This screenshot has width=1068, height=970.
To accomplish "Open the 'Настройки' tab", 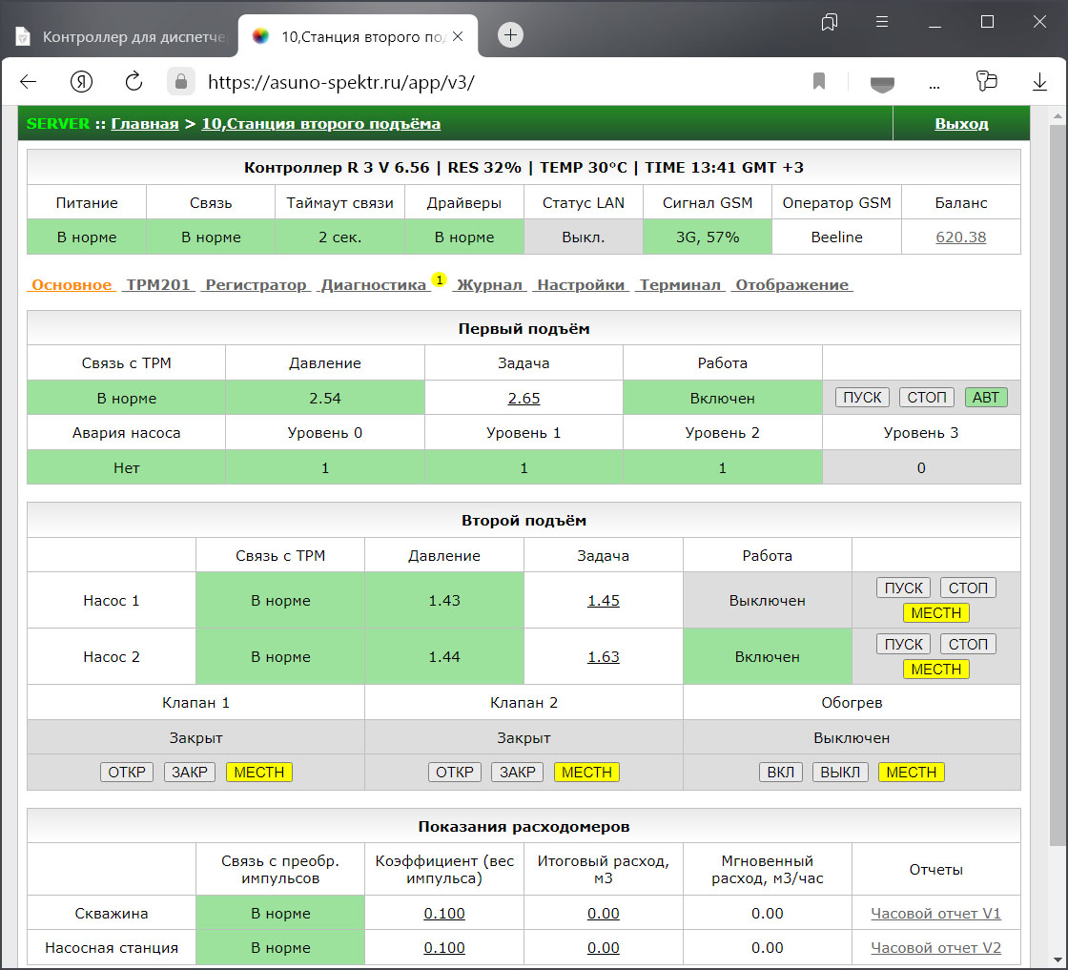I will 581,285.
